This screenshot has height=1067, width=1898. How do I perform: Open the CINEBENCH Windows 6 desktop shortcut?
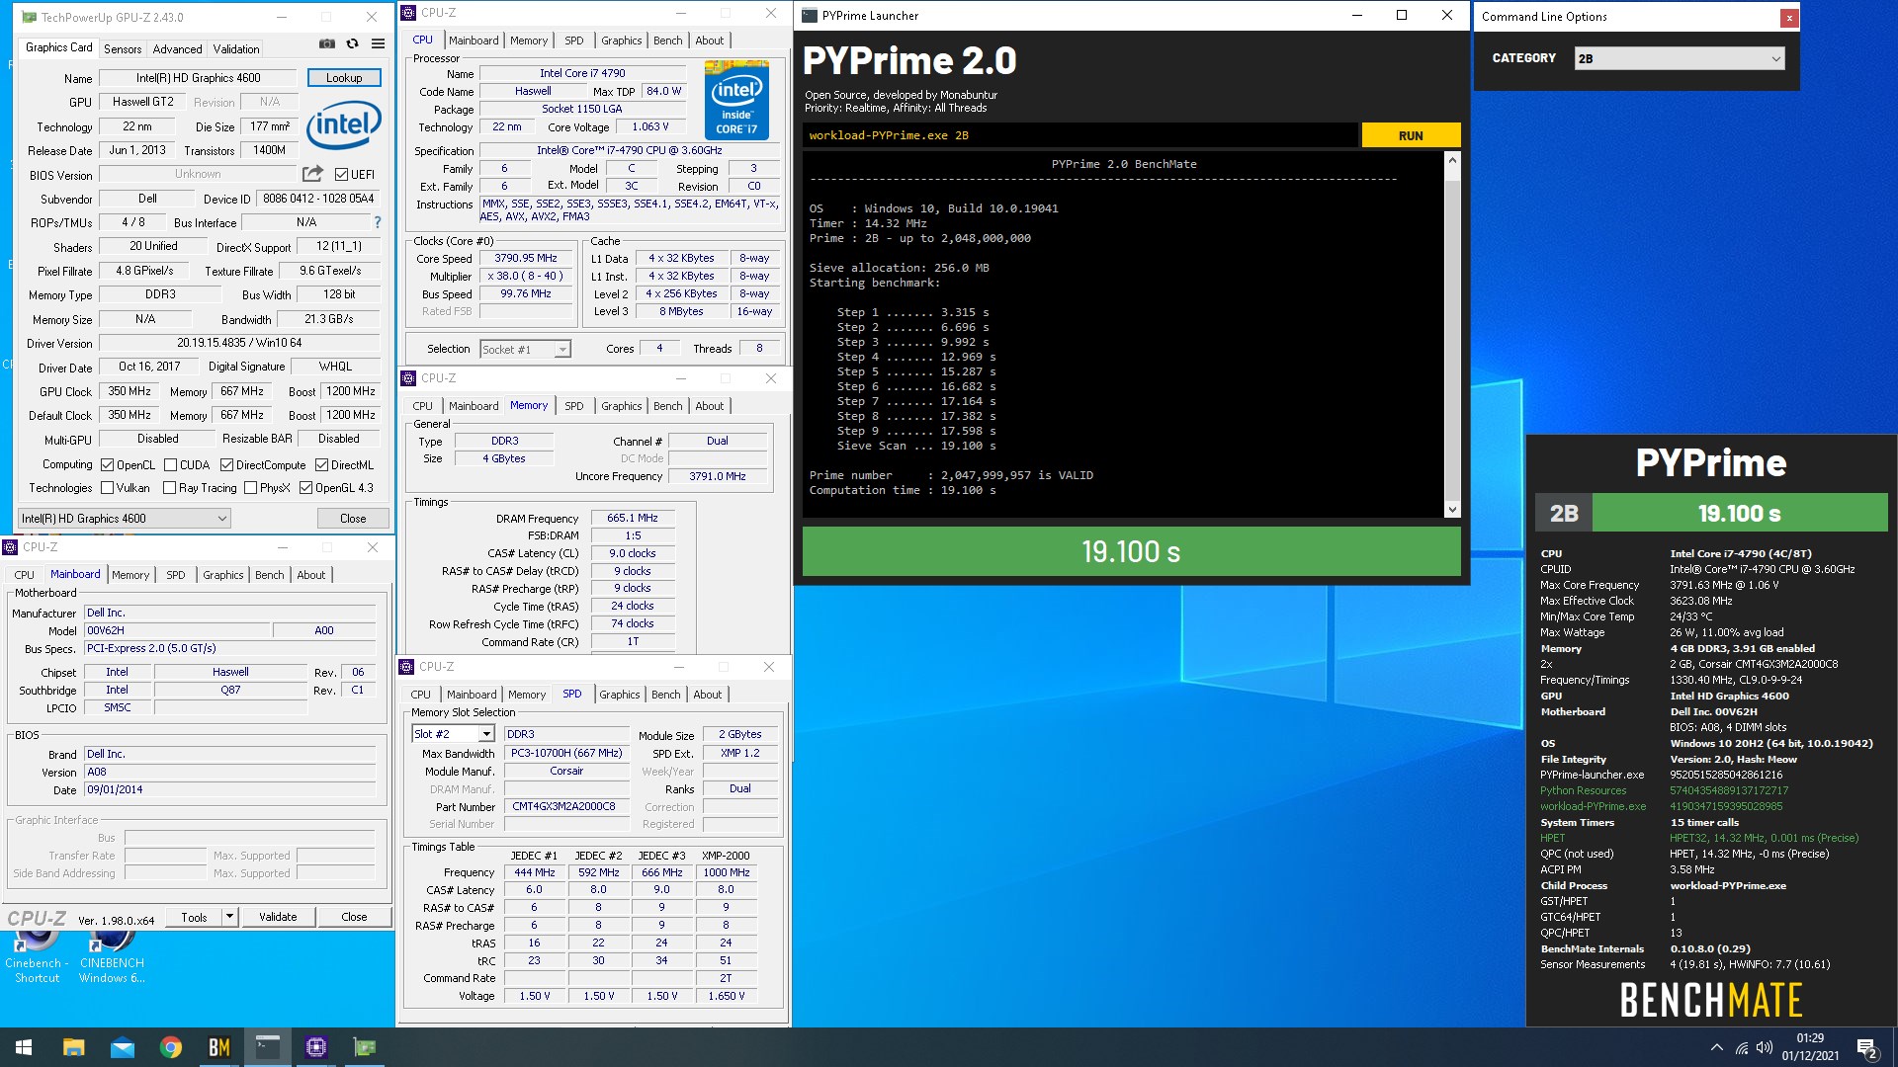pyautogui.click(x=112, y=956)
